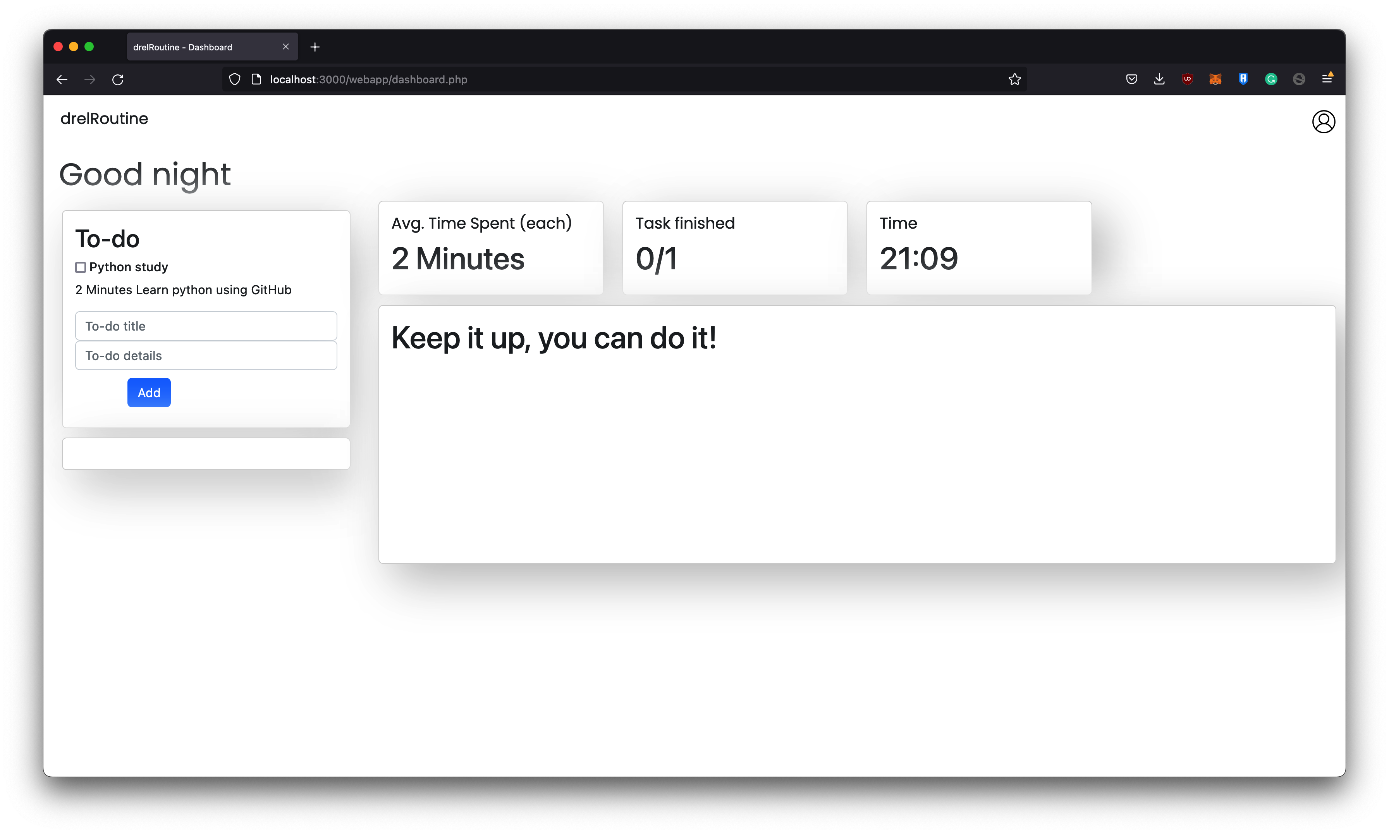The image size is (1389, 834).
Task: Click into the To-do details field
Action: 206,356
